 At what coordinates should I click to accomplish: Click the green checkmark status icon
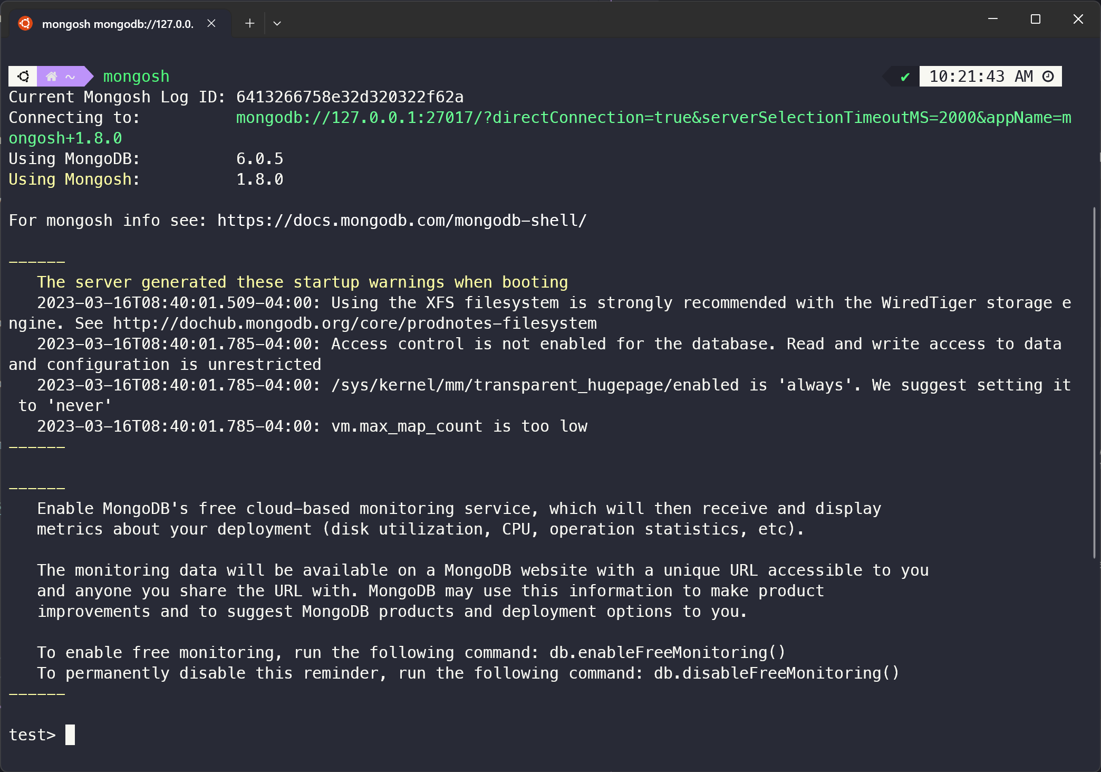(x=905, y=77)
